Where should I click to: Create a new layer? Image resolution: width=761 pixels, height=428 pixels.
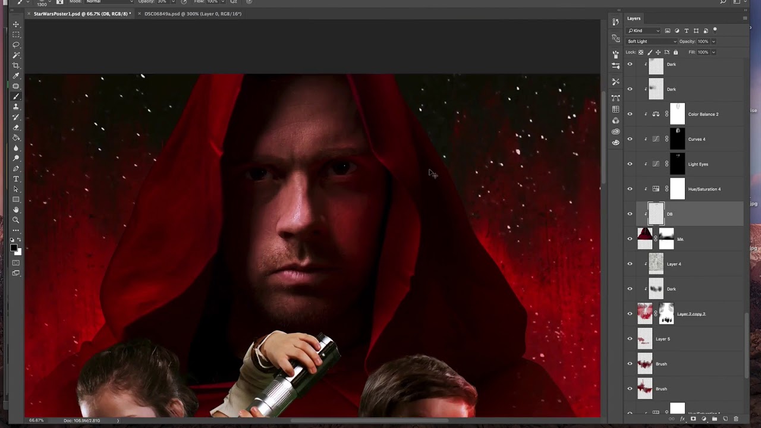click(725, 419)
